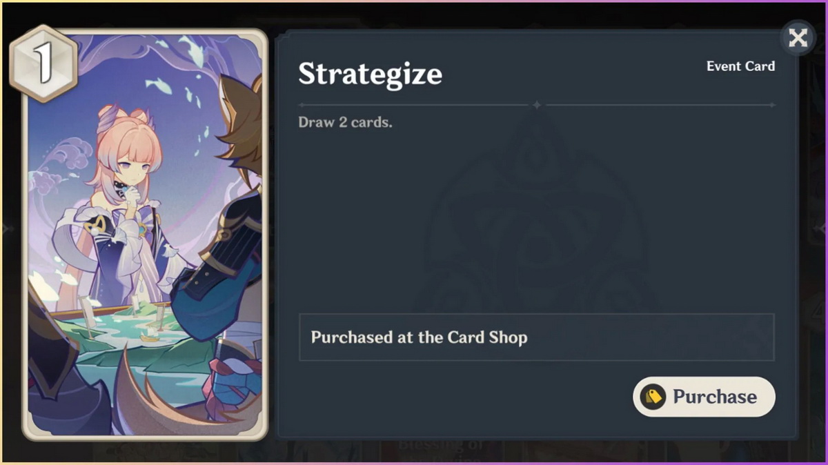Click the hexagonal dice cost badge
Viewport: 828px width, 465px height.
click(x=43, y=63)
